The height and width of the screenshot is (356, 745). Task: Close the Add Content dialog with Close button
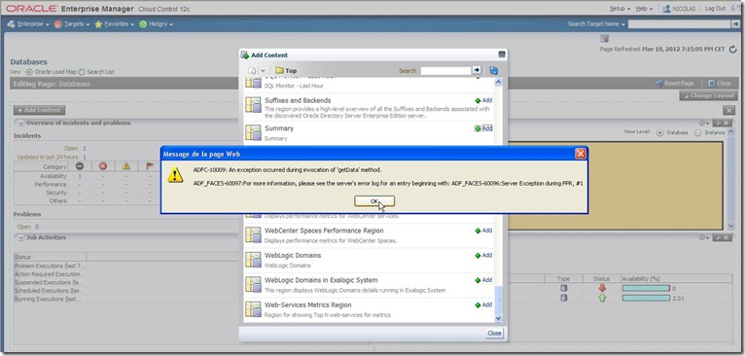click(494, 334)
